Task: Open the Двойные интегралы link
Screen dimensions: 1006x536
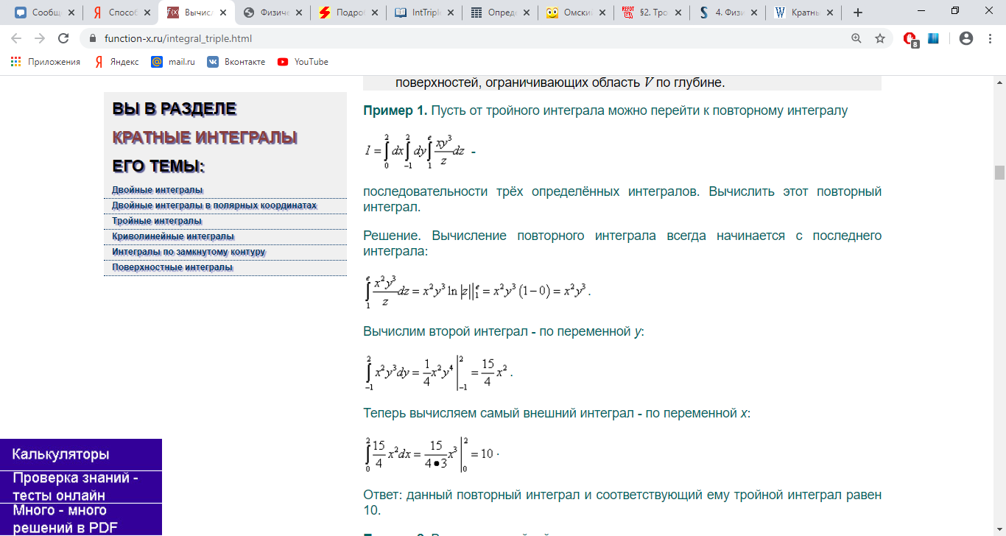Action: [x=158, y=190]
